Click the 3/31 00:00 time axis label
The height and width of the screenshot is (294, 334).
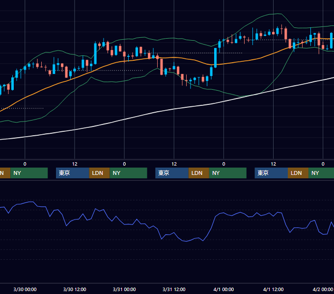124,289
